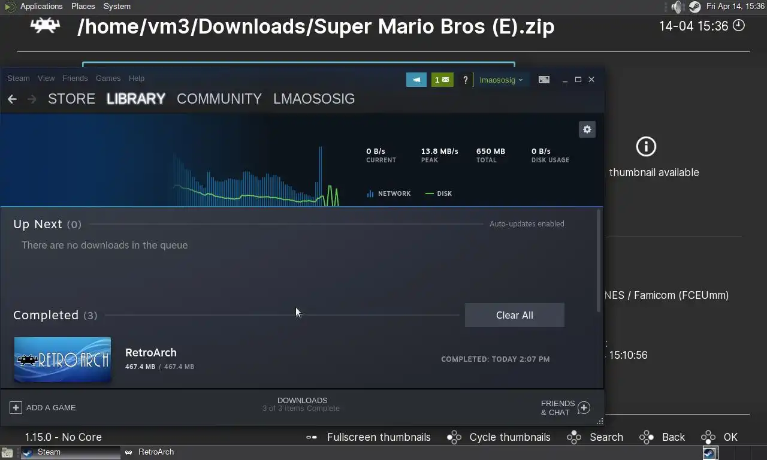The image size is (767, 460).
Task: Click the DISK graph legend
Action: tap(439, 193)
